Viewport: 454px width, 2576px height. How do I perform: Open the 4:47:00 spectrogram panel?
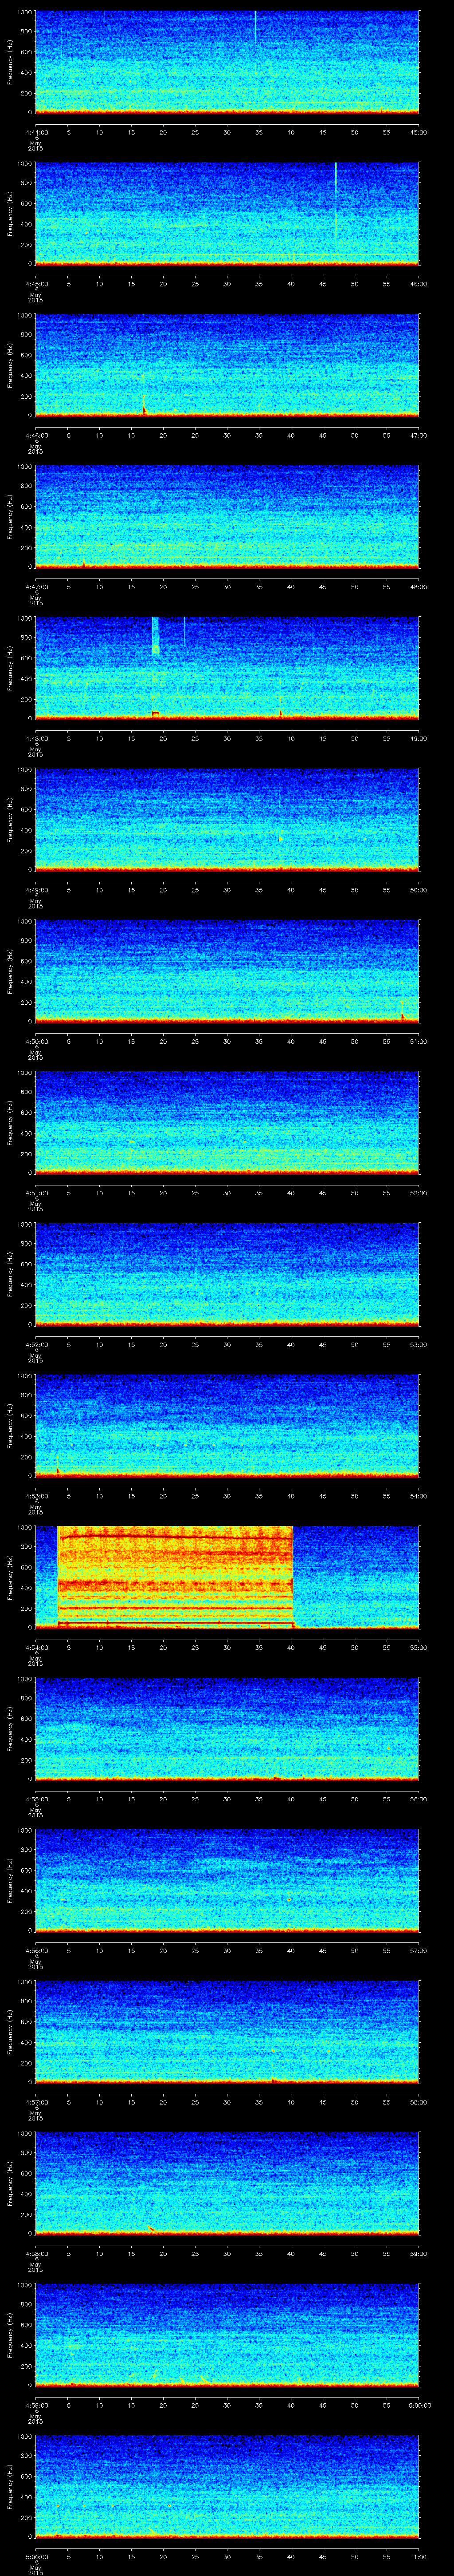point(227,516)
